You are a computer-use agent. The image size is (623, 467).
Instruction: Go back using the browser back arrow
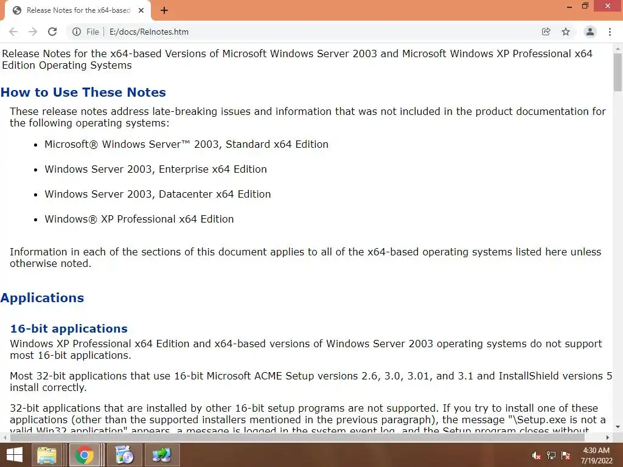point(13,32)
